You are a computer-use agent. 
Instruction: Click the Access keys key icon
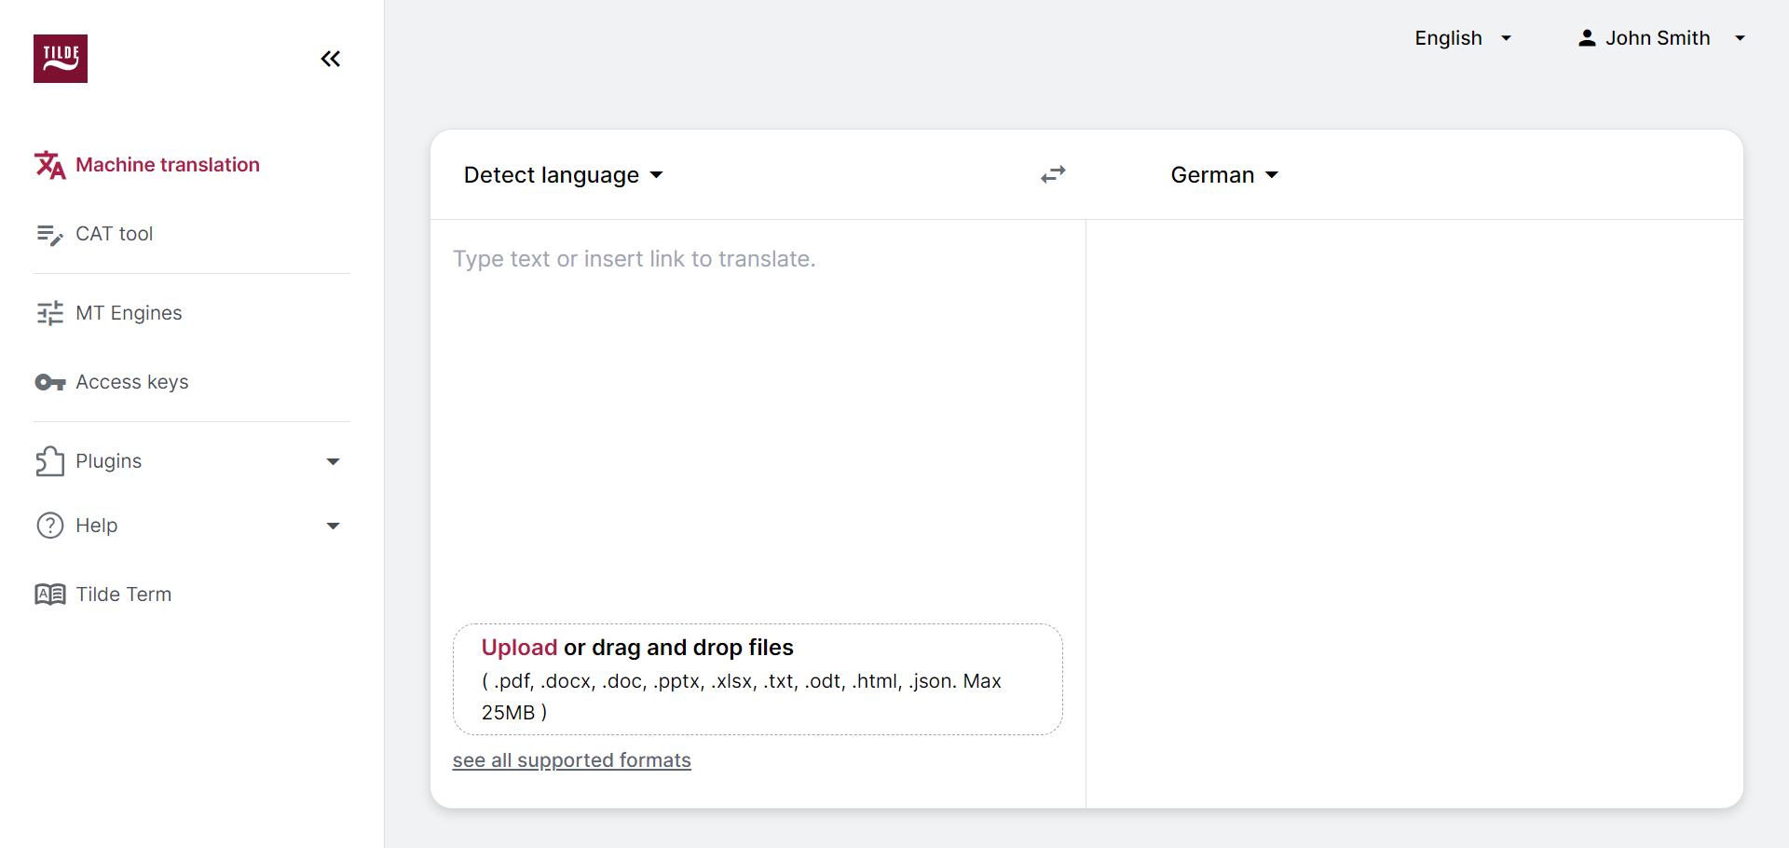50,382
